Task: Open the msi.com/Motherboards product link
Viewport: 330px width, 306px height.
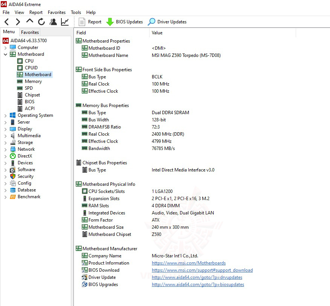Action: point(189,263)
